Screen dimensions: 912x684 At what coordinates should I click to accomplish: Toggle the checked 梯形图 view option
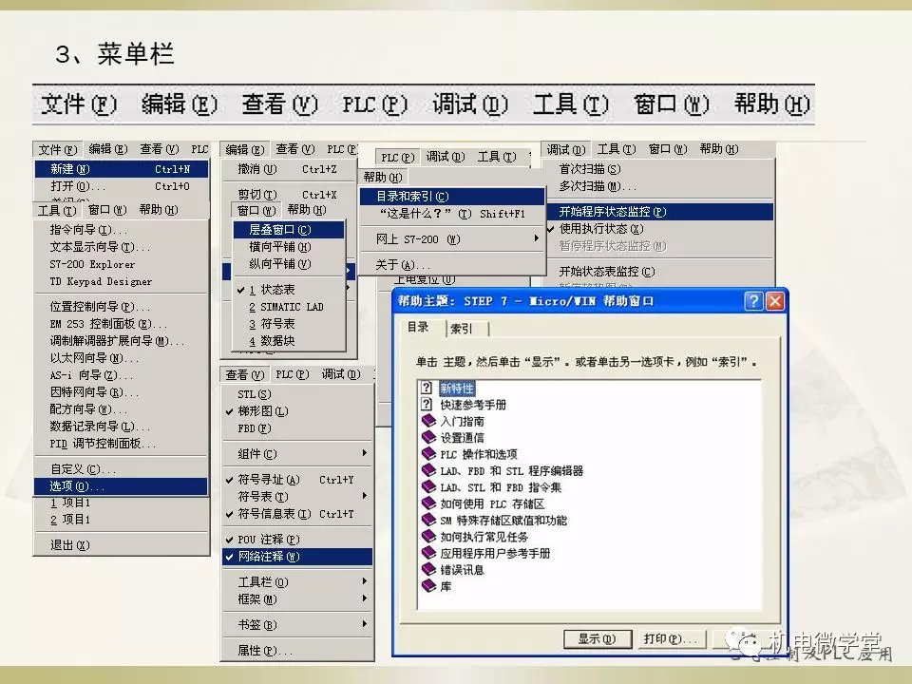point(260,411)
